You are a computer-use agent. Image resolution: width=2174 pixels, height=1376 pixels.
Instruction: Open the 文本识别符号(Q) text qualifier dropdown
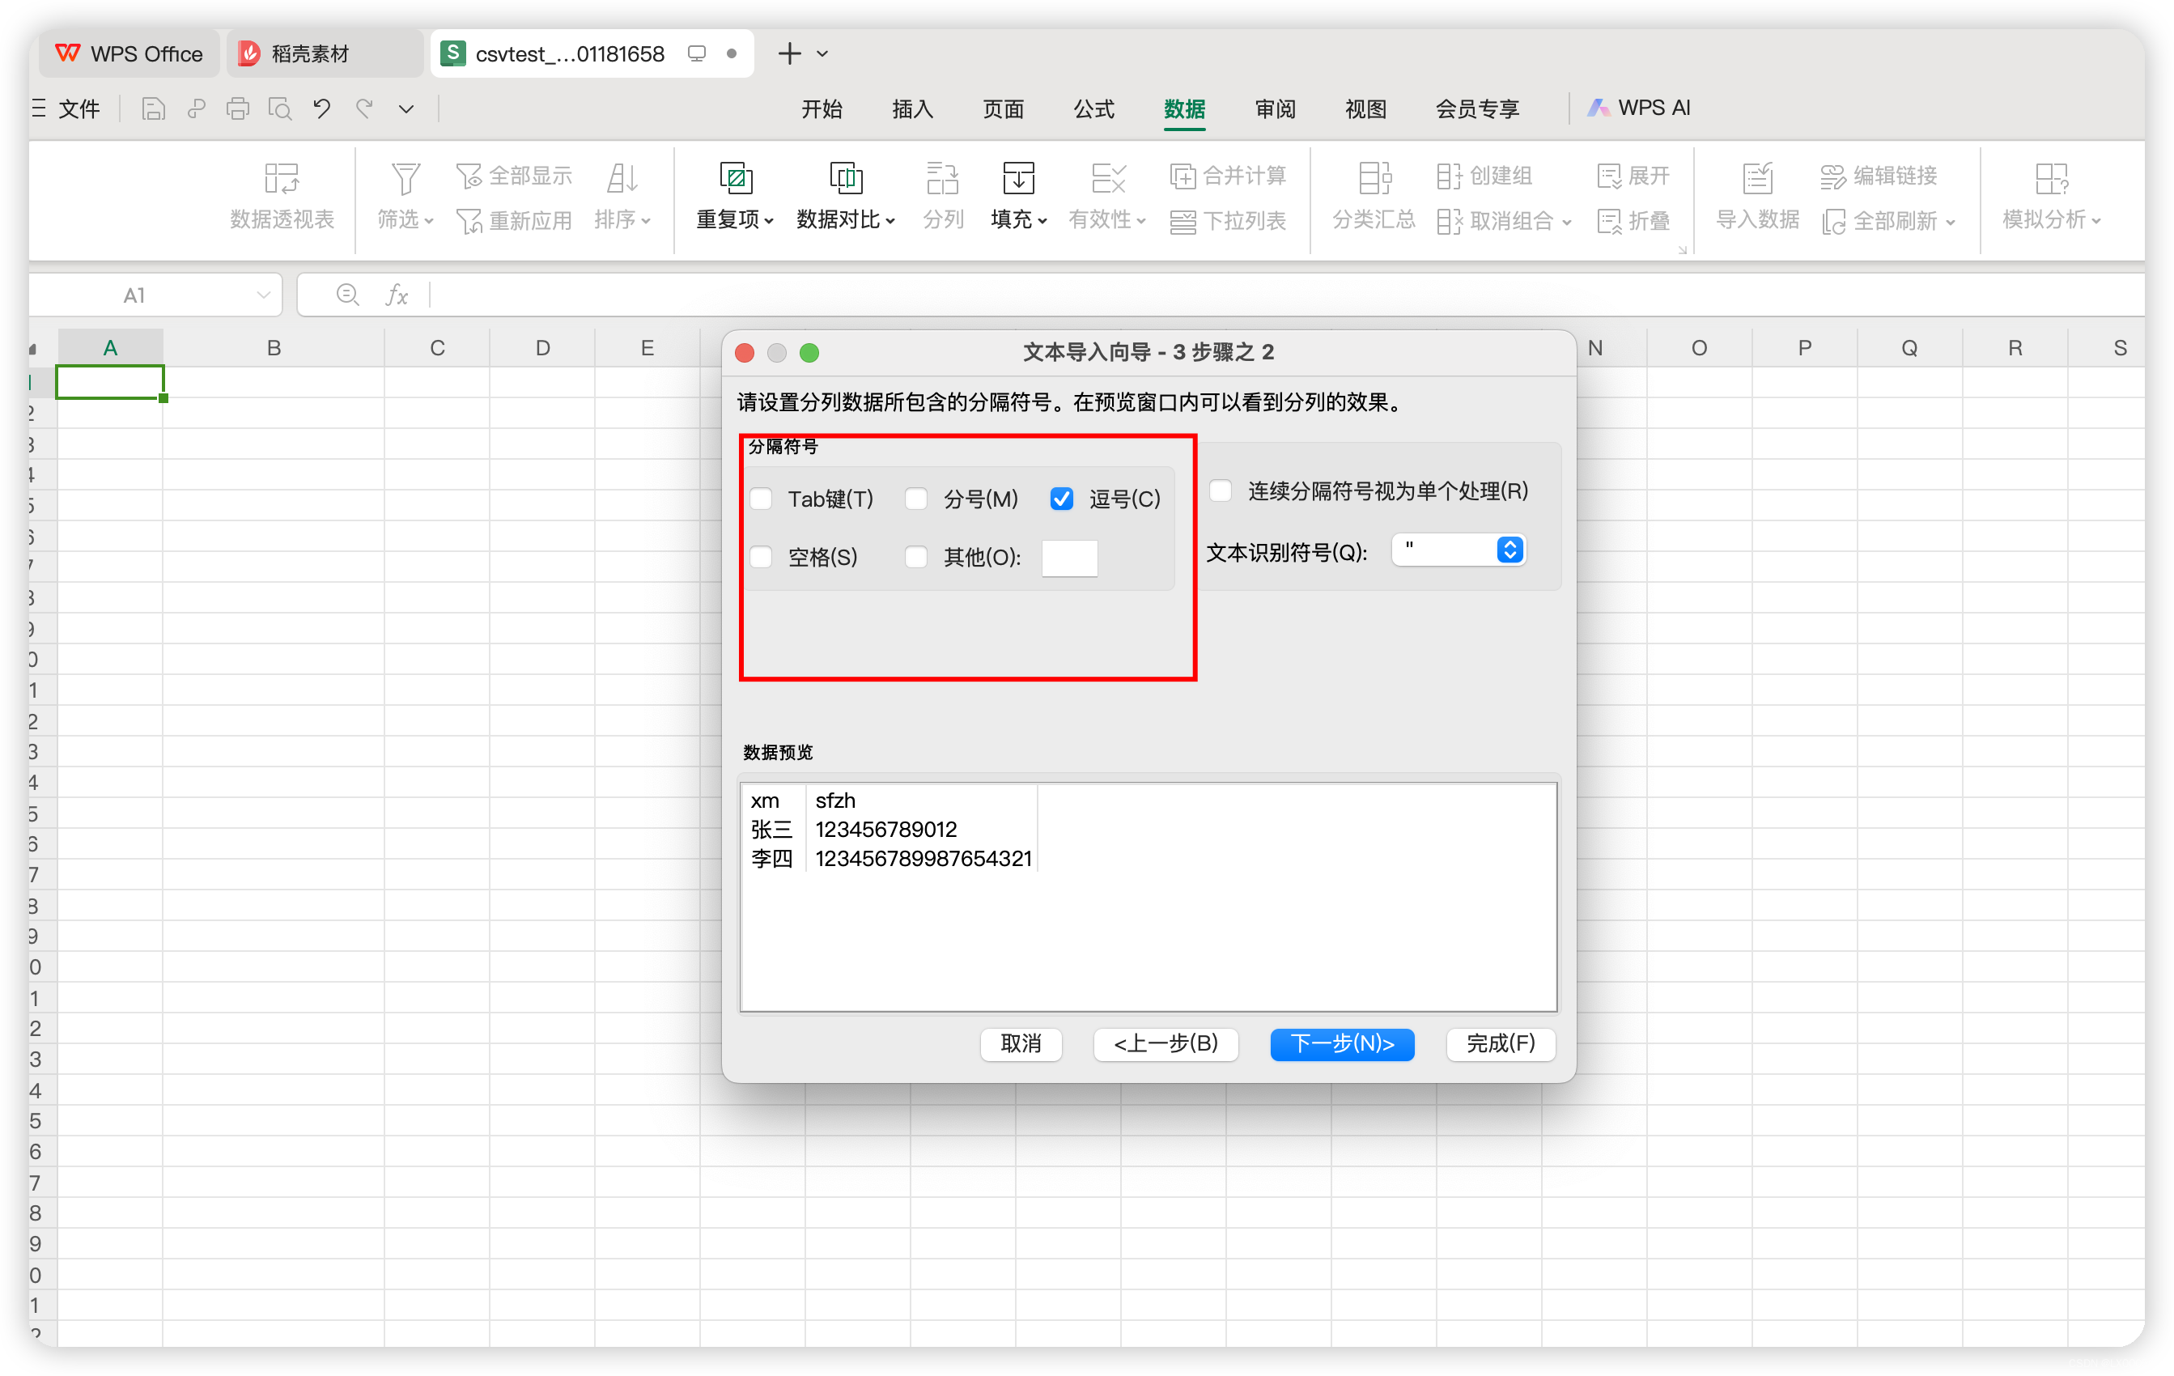(1509, 550)
